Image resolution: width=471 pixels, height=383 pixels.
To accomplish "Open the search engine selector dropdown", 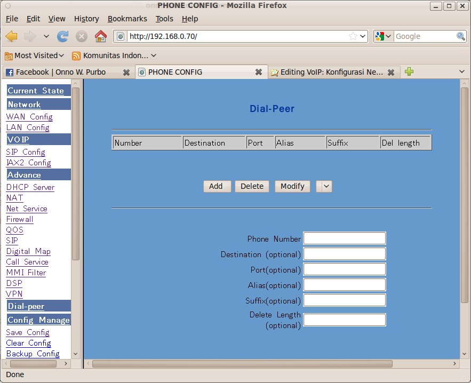I will click(x=383, y=36).
